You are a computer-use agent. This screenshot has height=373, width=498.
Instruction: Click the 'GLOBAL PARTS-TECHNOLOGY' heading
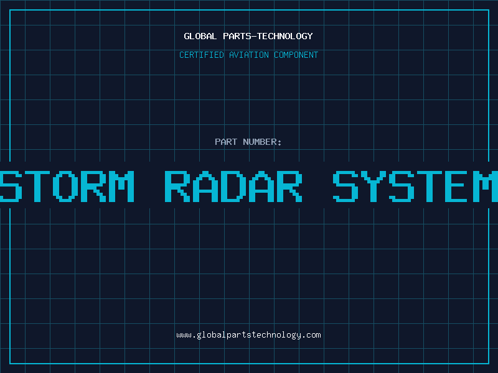click(248, 36)
